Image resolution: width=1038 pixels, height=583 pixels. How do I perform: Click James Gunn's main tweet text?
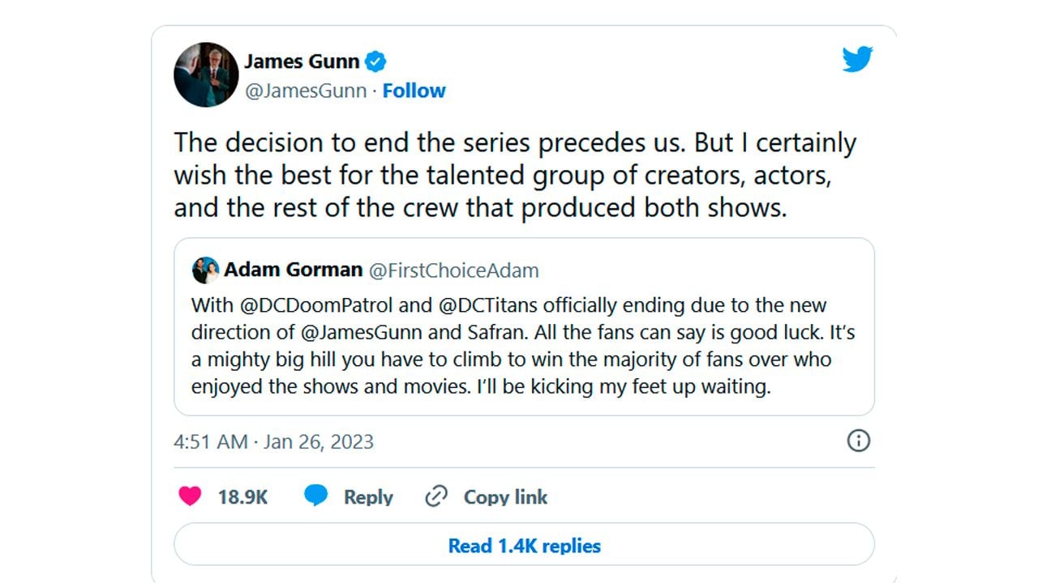[514, 175]
